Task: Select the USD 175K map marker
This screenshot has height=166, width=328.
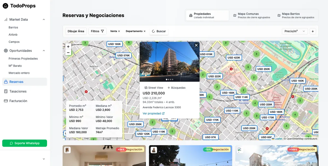Action: coord(268,117)
